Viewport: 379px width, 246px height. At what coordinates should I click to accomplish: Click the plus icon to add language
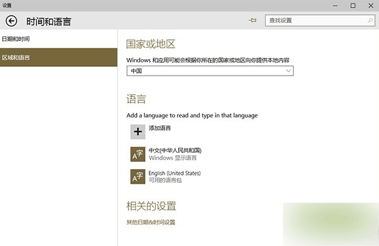pos(138,132)
